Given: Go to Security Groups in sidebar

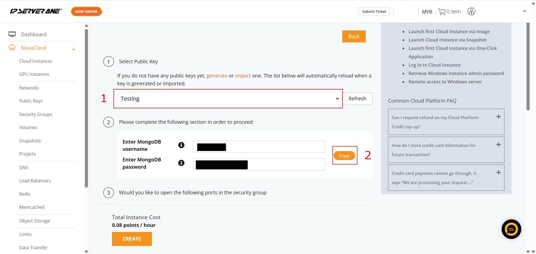Looking at the screenshot, I should pyautogui.click(x=35, y=114).
